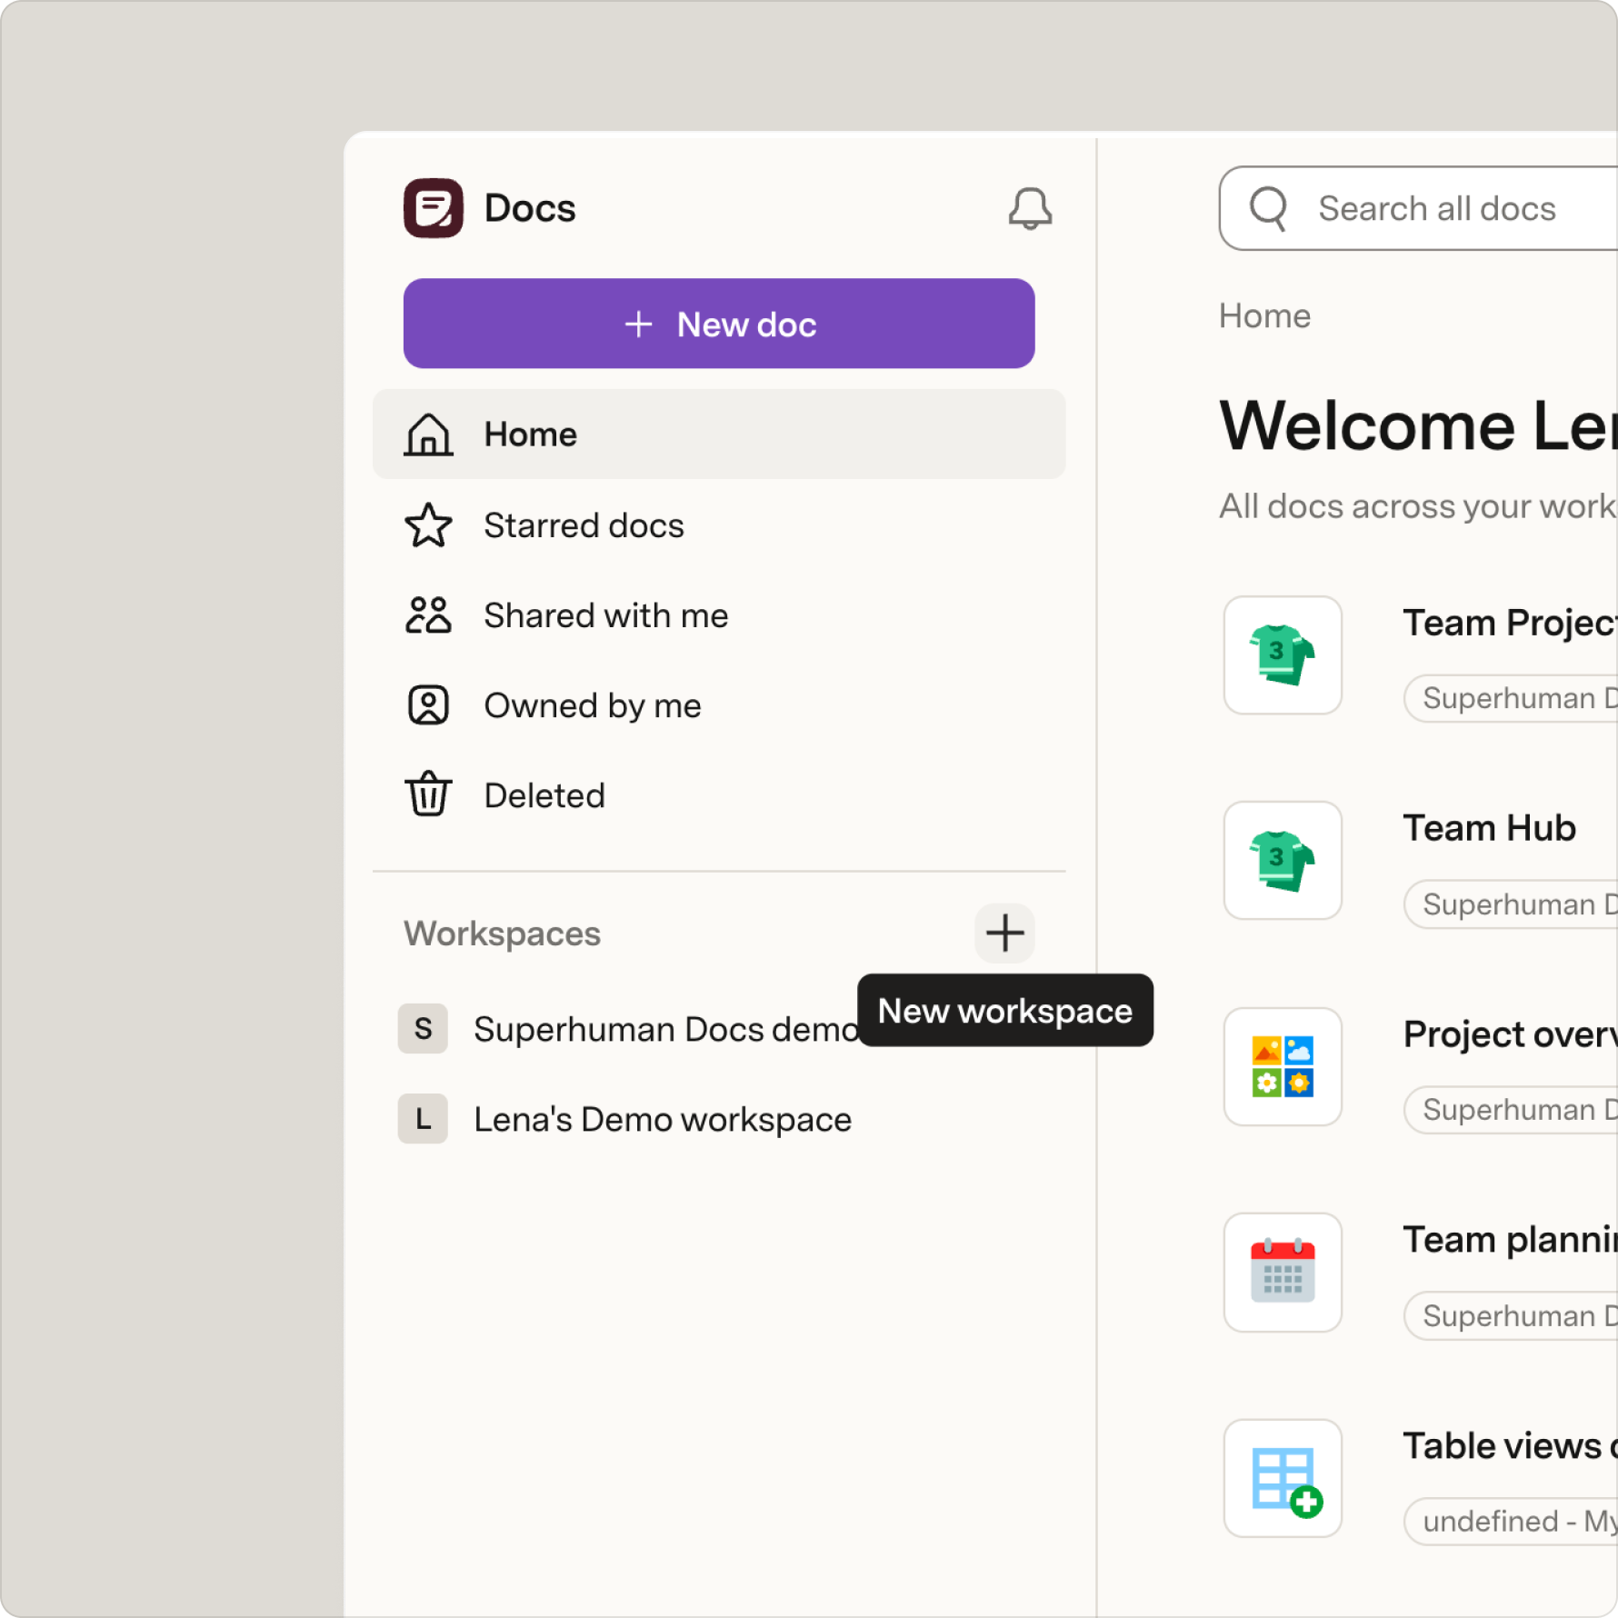1618x1618 pixels.
Task: Open the Team planning calendar thumbnail
Action: [x=1283, y=1273]
